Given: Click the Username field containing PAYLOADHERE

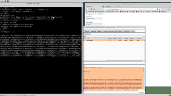Looking at the screenshot, I should (94, 19).
